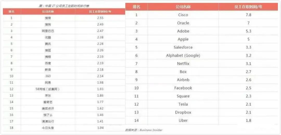Click the 2.55 tenure value for 搜房
The height and width of the screenshot is (135, 281).
[100, 18]
